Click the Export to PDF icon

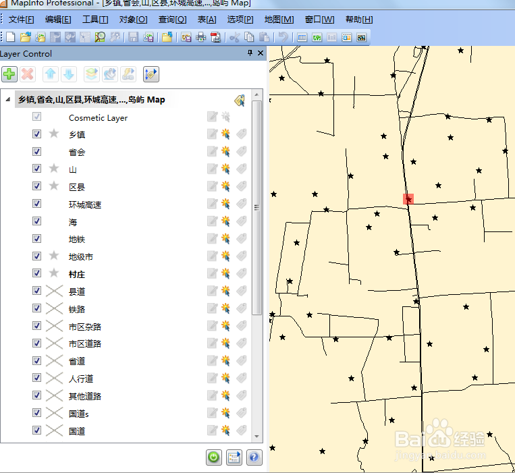pyautogui.click(x=216, y=37)
